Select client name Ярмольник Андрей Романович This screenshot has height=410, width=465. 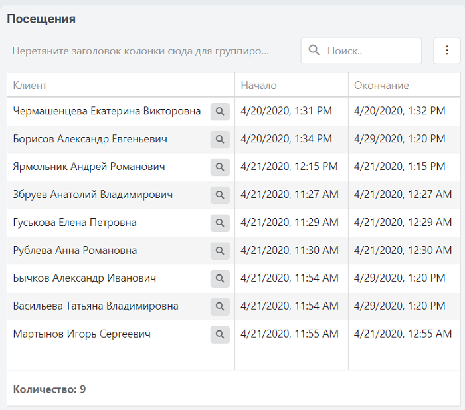click(89, 167)
